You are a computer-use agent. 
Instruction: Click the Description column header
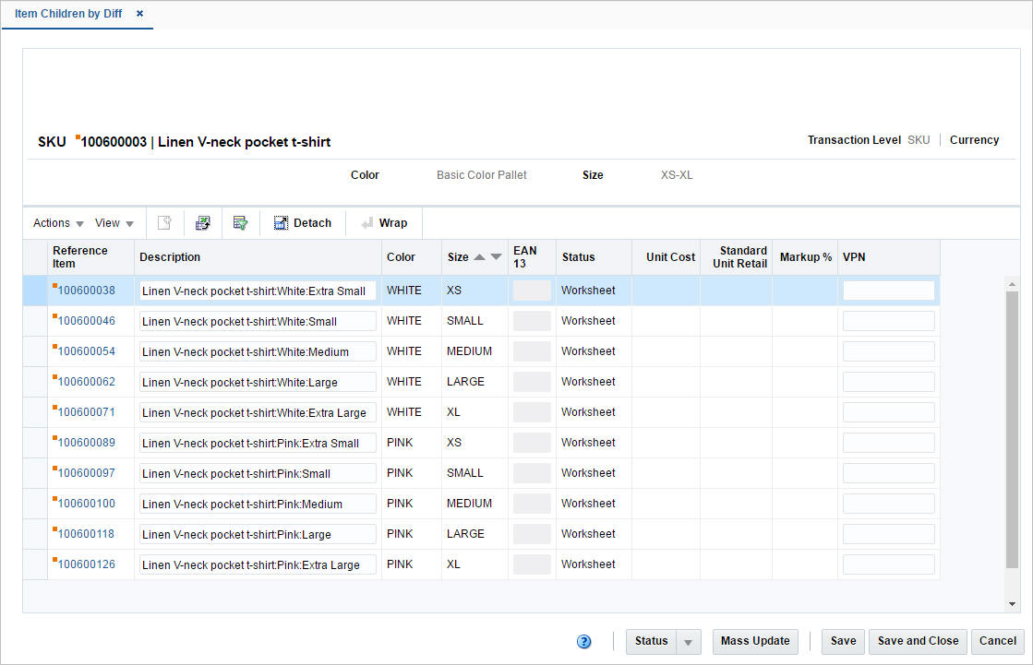pos(258,257)
